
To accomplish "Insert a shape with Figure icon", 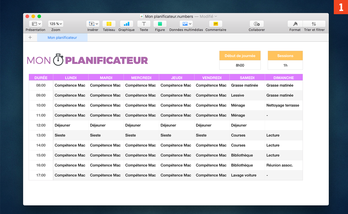I will pyautogui.click(x=160, y=24).
